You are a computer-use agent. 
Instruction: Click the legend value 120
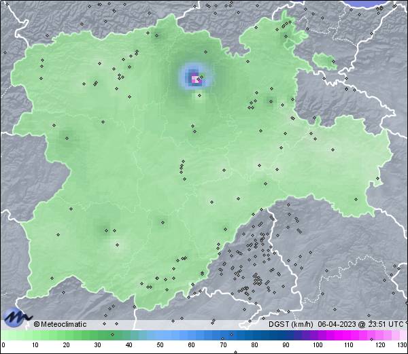pyautogui.click(x=380, y=345)
